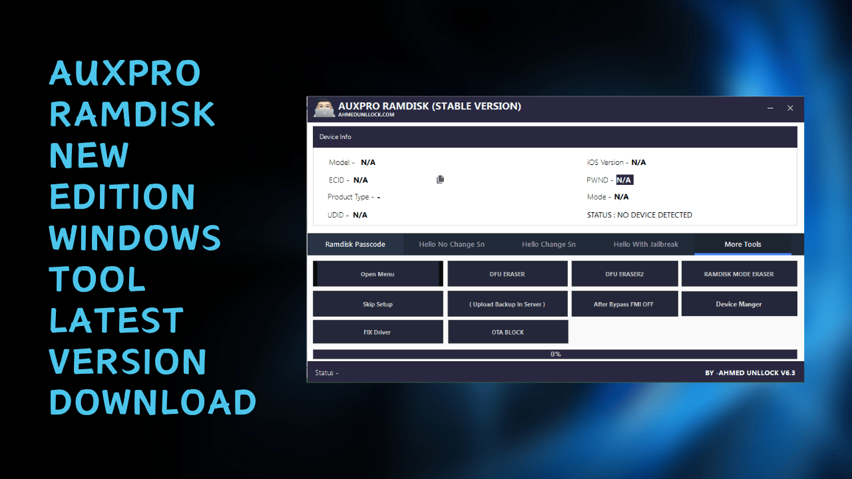Viewport: 852px width, 479px height.
Task: Click After Bypass FMI OFF button
Action: [624, 304]
